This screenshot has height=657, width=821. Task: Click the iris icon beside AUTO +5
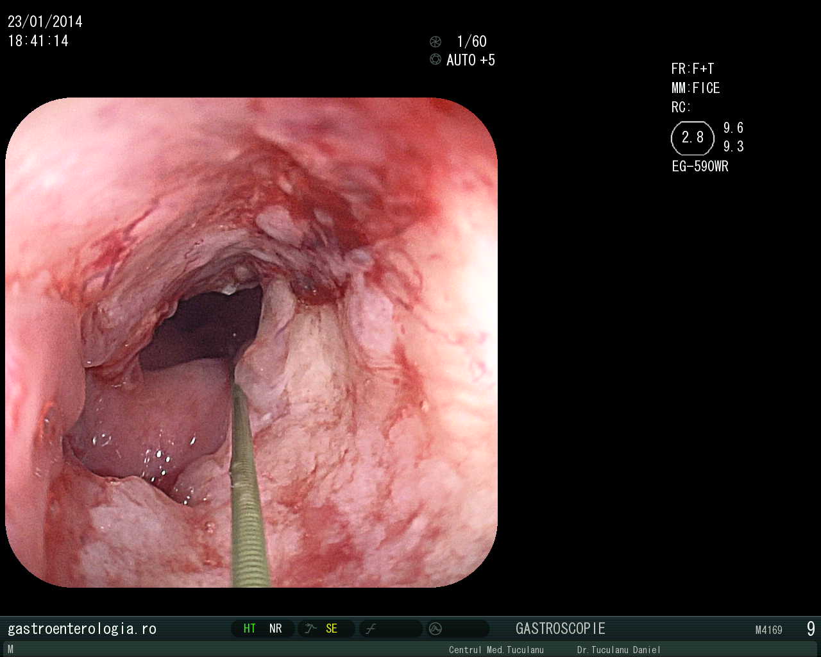(x=436, y=60)
